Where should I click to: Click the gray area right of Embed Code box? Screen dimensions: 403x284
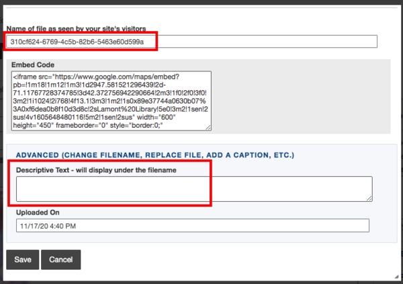pyautogui.click(x=302, y=101)
